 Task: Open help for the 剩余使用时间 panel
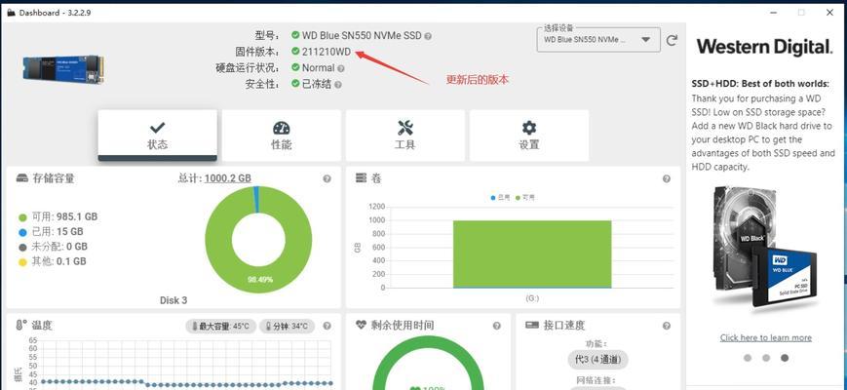click(x=496, y=326)
